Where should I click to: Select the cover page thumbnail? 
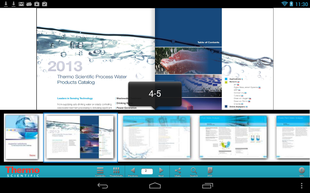22,137
